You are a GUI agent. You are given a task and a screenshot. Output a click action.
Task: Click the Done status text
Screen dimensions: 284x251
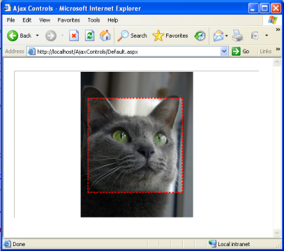click(19, 244)
